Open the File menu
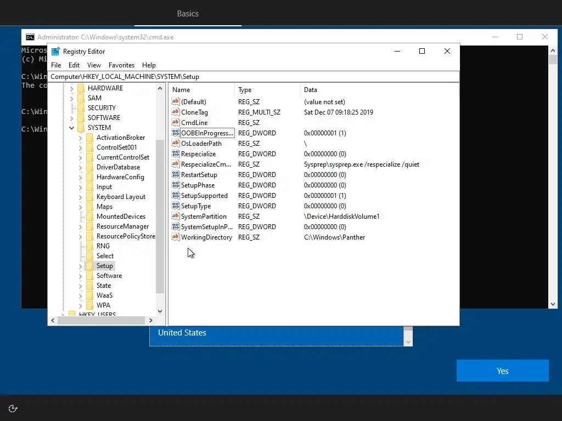The image size is (562, 421). click(56, 65)
